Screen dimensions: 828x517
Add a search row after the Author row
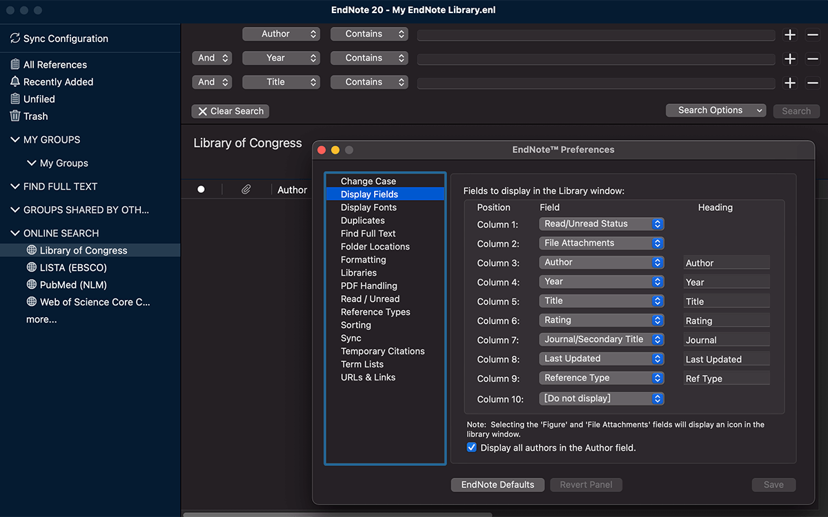pos(791,34)
